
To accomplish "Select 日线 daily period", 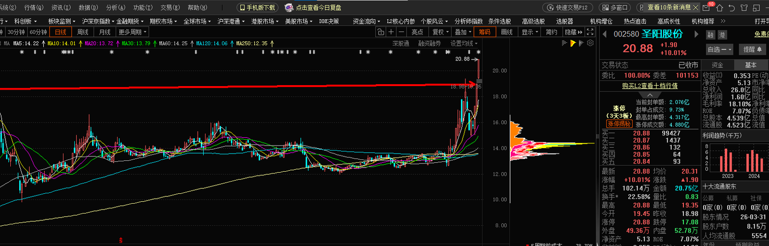I will (x=61, y=32).
